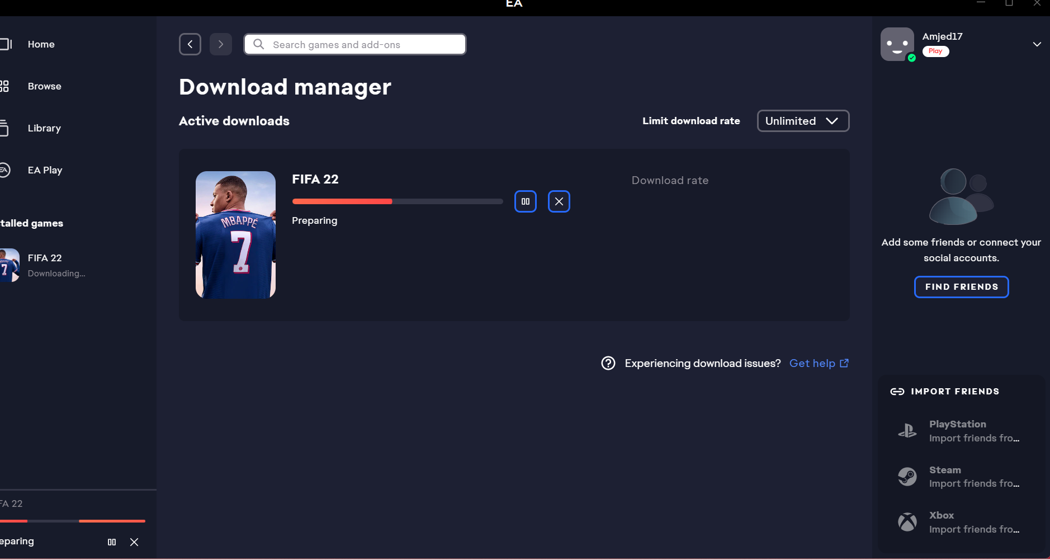Import friends from Steam
The image size is (1050, 560).
(961, 477)
